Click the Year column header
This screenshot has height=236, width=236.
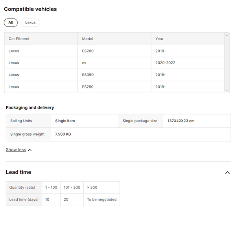159,39
